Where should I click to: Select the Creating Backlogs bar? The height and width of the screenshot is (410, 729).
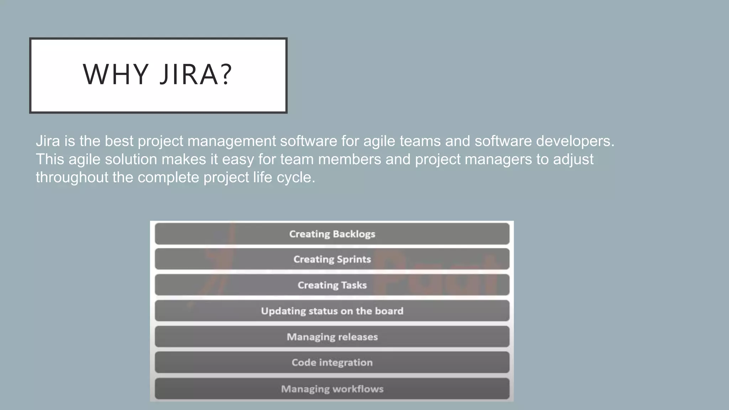(x=332, y=234)
